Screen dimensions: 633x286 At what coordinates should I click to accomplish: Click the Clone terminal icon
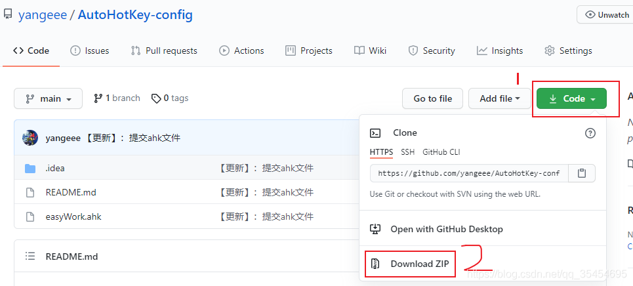(x=375, y=133)
